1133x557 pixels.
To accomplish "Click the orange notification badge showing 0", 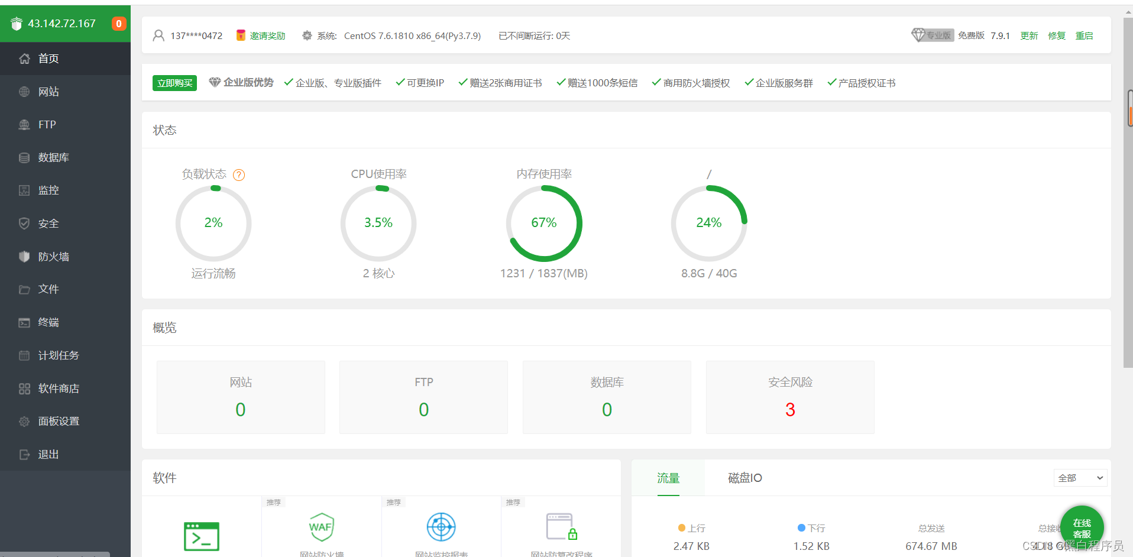I will (119, 24).
